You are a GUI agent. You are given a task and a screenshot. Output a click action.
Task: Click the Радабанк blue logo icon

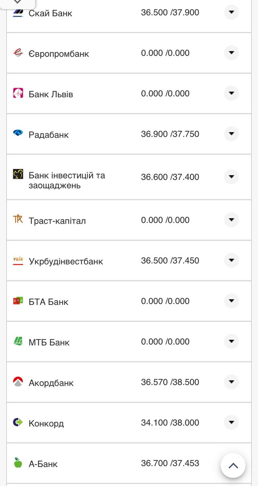point(18,133)
